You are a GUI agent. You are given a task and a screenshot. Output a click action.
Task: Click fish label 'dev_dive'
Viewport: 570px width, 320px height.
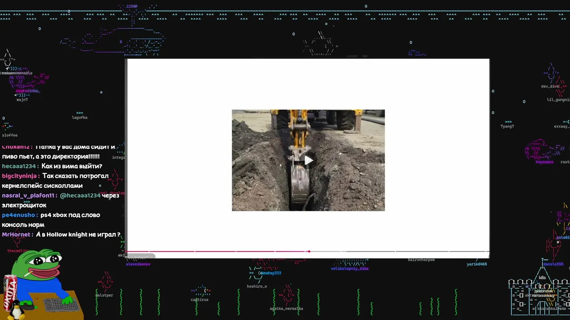pyautogui.click(x=550, y=86)
